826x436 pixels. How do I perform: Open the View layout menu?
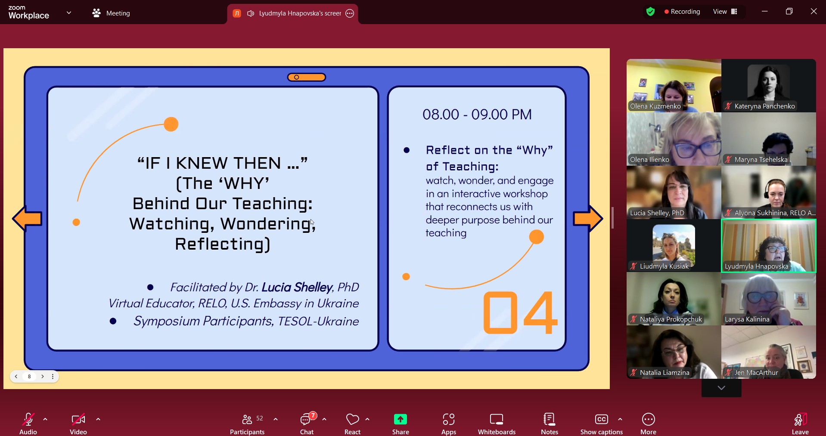pos(725,12)
